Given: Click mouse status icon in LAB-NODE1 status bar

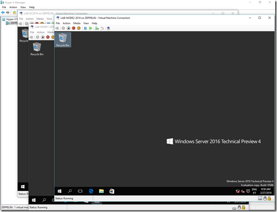Looking at the screenshot, I should click(x=239, y=207).
